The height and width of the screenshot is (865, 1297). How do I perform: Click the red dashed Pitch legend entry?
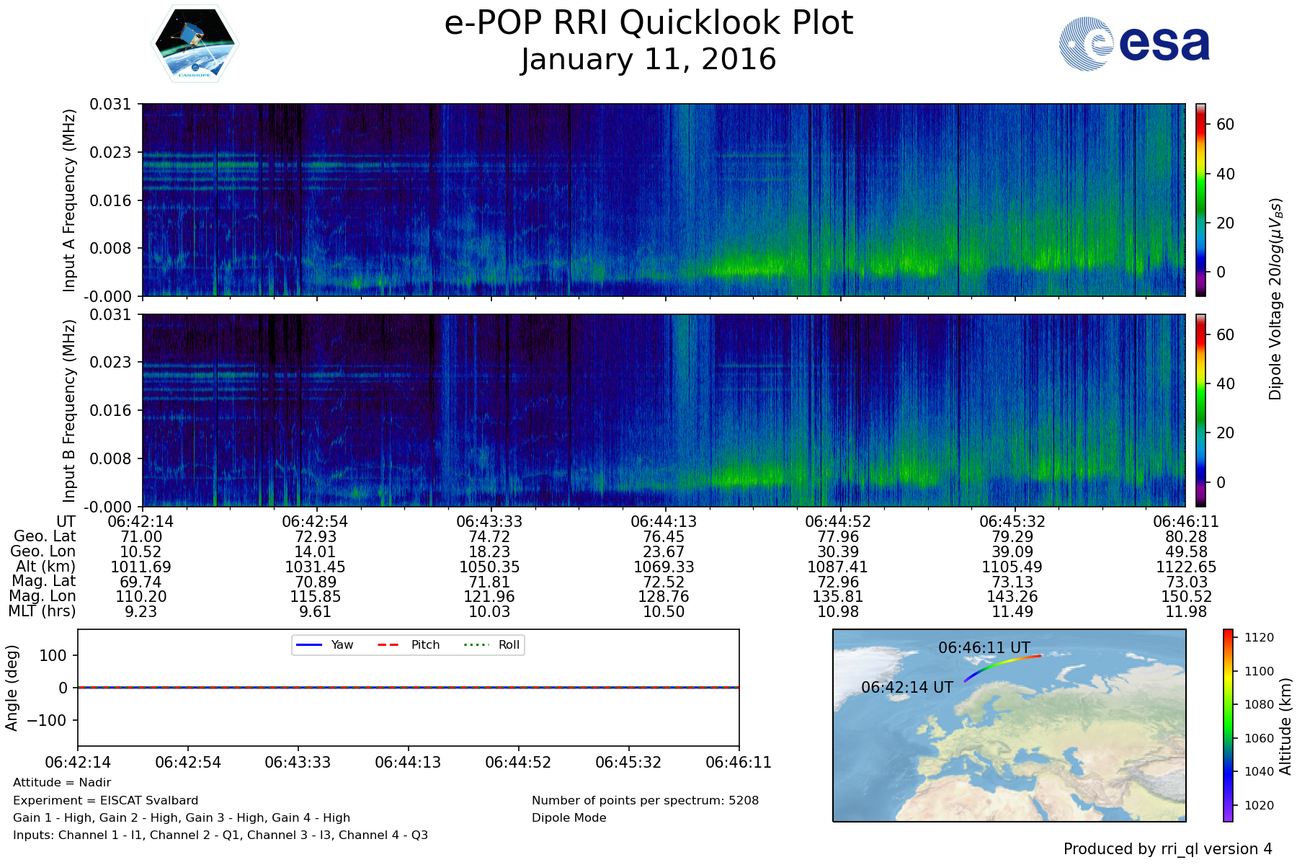(409, 644)
